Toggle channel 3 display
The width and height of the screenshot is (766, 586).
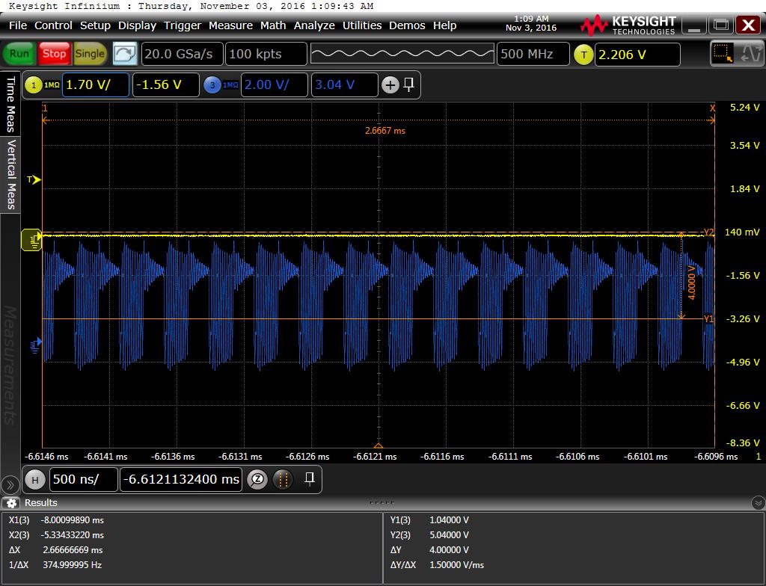[212, 85]
